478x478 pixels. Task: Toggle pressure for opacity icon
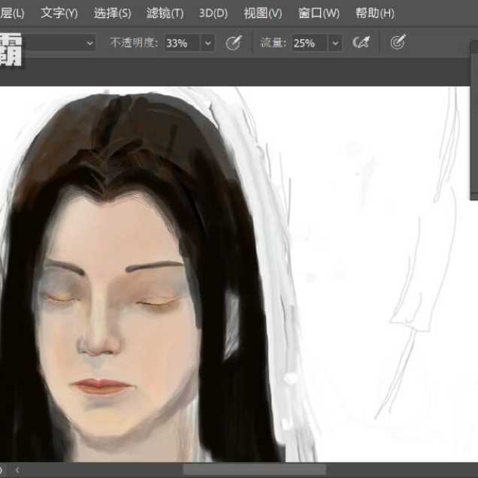tap(234, 42)
